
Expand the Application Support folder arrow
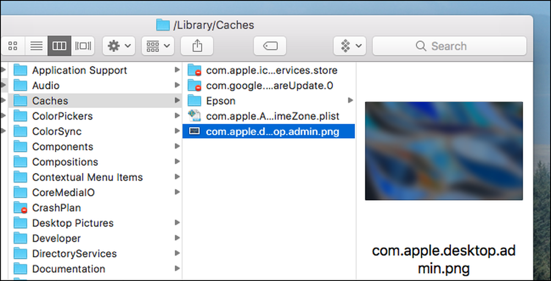[x=177, y=70]
